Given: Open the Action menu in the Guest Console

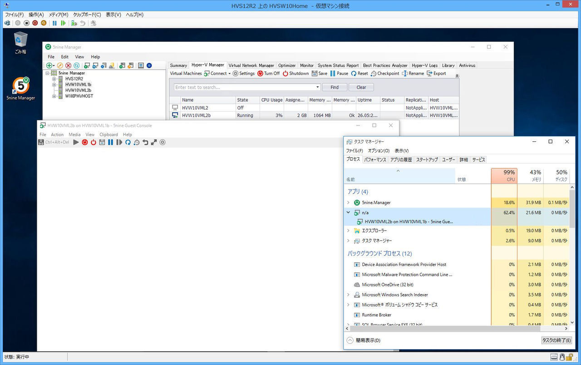Looking at the screenshot, I should [57, 135].
